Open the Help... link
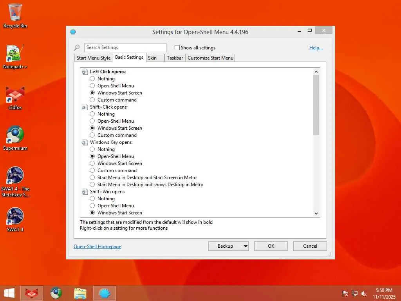The height and width of the screenshot is (301, 401). point(316,47)
